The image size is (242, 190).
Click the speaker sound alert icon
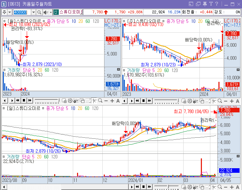click(46, 12)
